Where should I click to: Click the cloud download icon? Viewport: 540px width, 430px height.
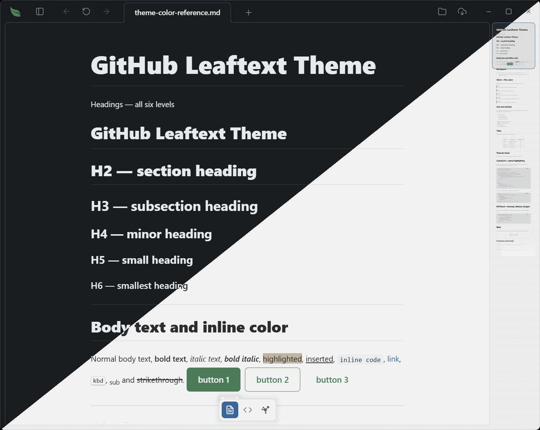click(x=462, y=12)
